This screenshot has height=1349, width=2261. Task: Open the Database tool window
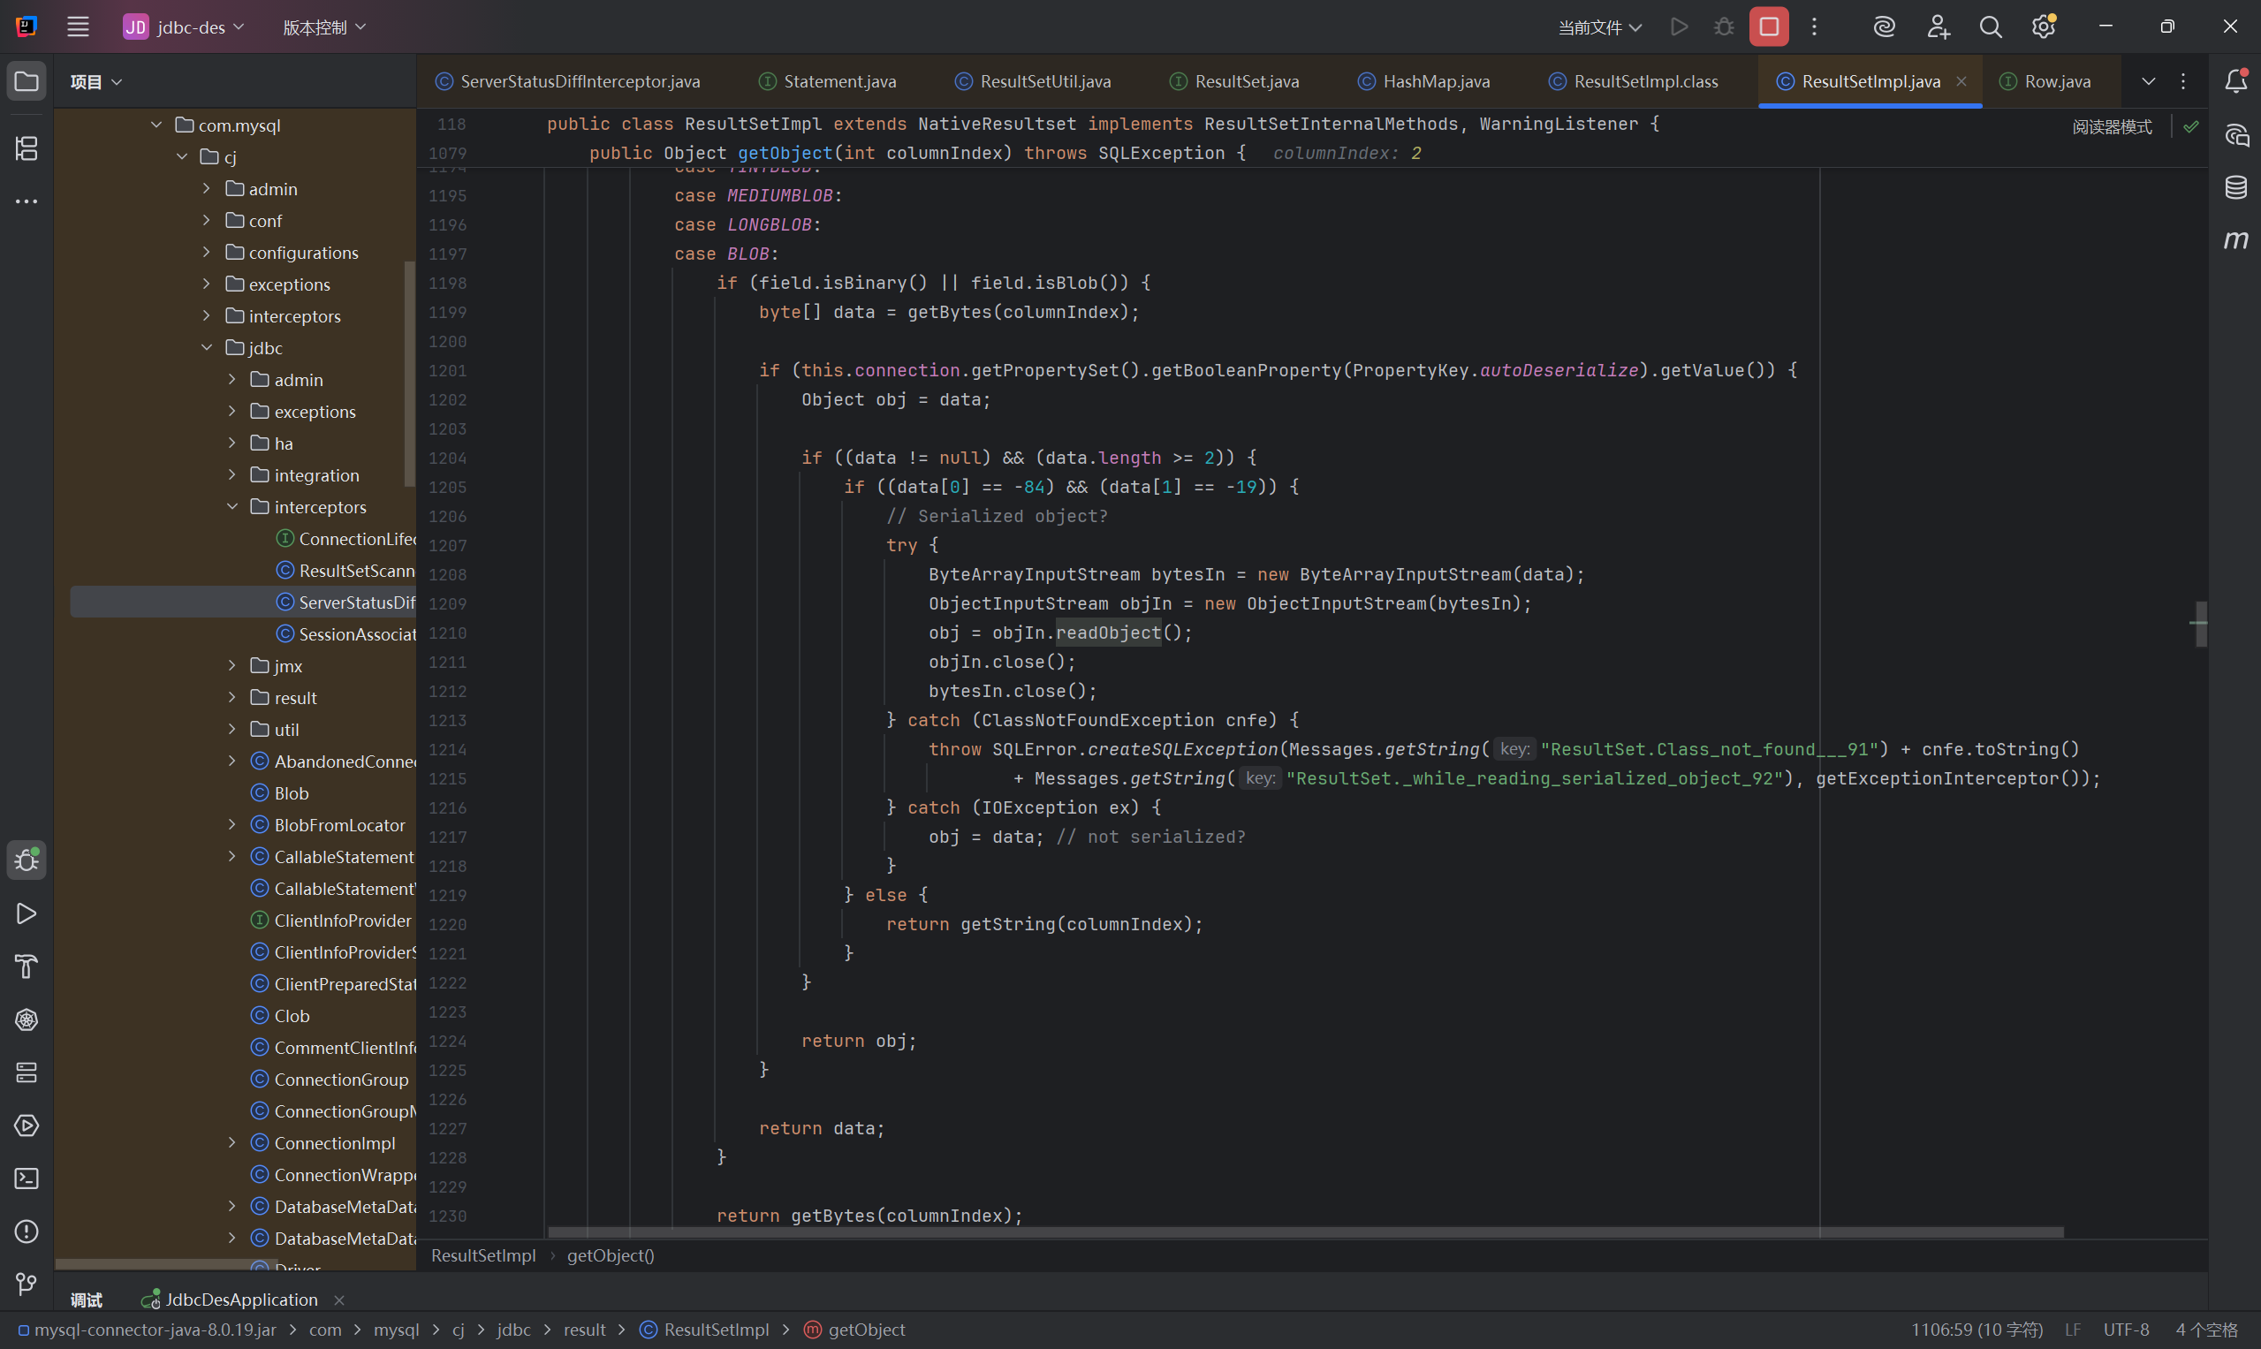click(x=2235, y=187)
